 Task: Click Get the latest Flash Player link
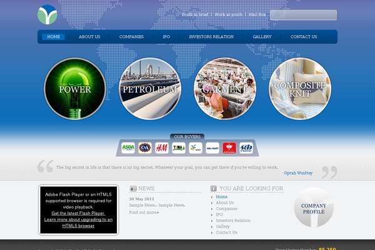(x=78, y=213)
